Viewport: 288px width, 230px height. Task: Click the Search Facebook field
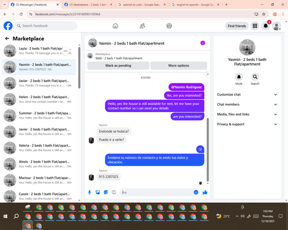[x=46, y=26]
